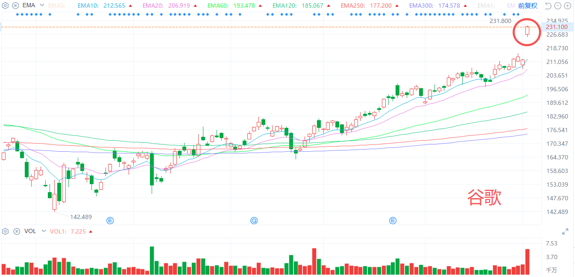This screenshot has height=277, width=575.
Task: Toggle the EMA20 line label
Action: tap(152, 6)
